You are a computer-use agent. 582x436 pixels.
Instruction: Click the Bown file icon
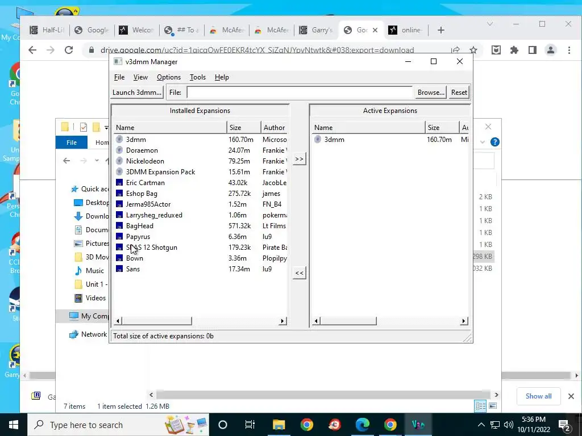[x=119, y=258]
